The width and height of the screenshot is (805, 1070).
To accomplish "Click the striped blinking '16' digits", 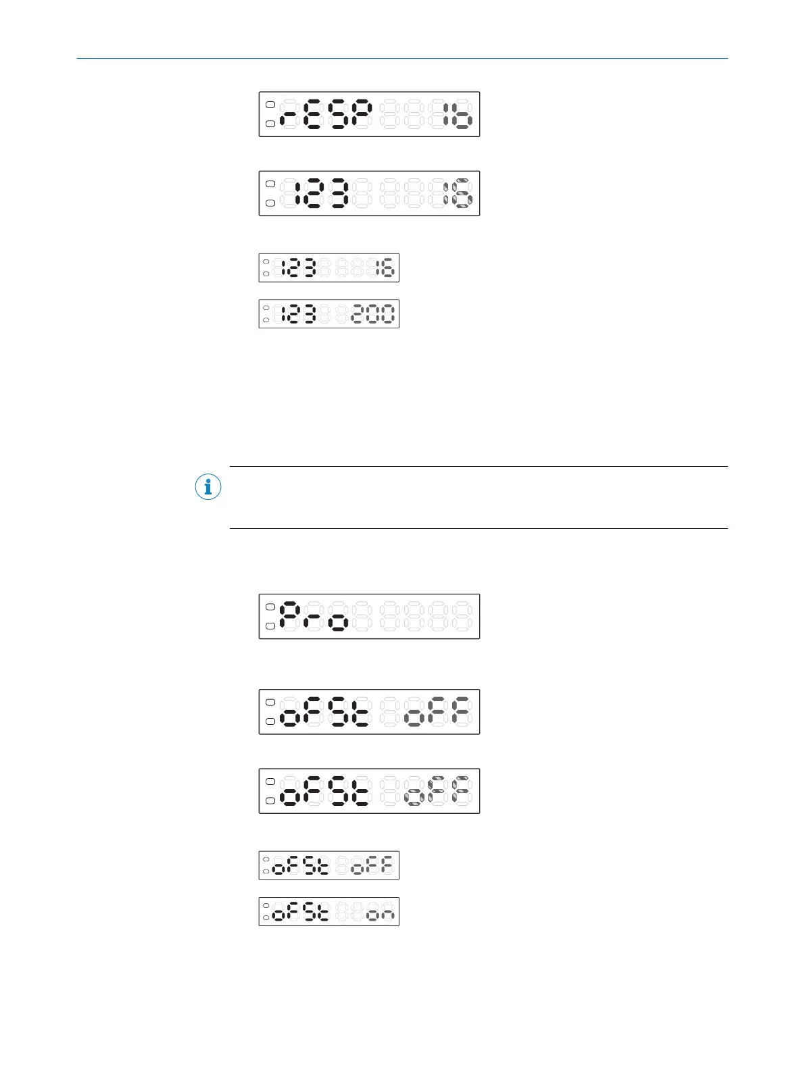I will [458, 193].
